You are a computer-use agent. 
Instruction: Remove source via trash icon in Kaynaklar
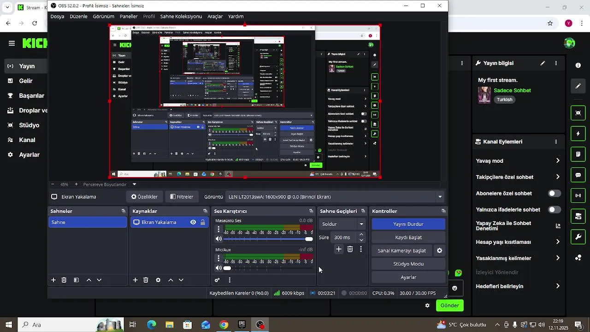coord(146,280)
